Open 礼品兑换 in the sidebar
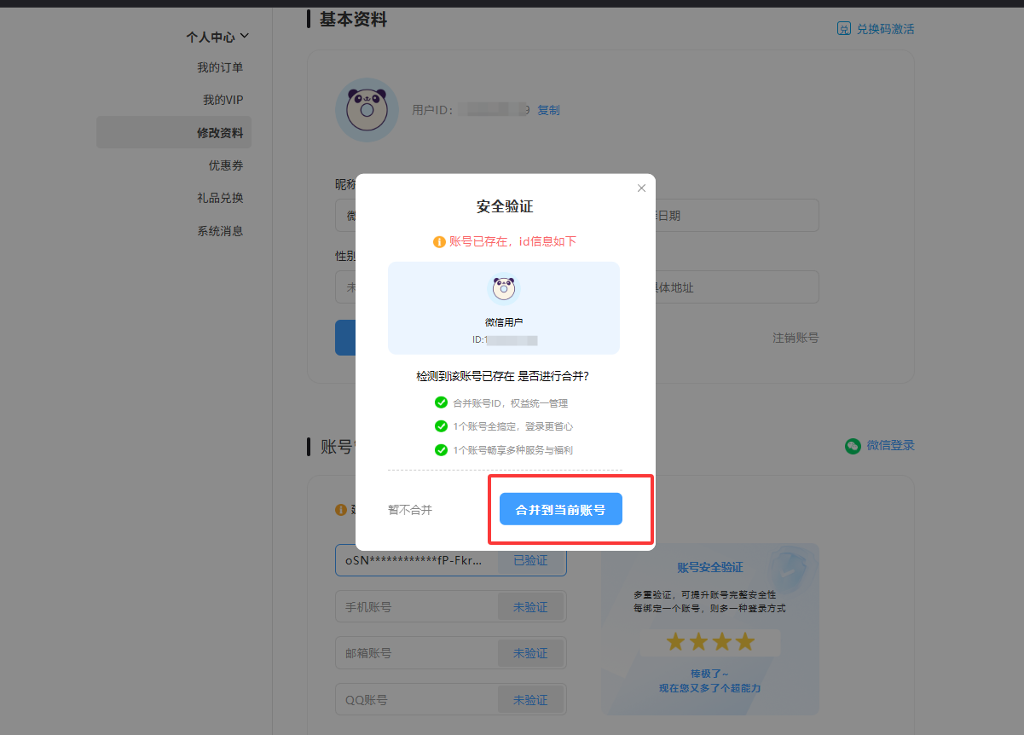This screenshot has width=1024, height=735. (220, 198)
